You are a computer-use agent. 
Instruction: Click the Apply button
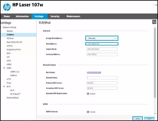[x=138, y=119]
